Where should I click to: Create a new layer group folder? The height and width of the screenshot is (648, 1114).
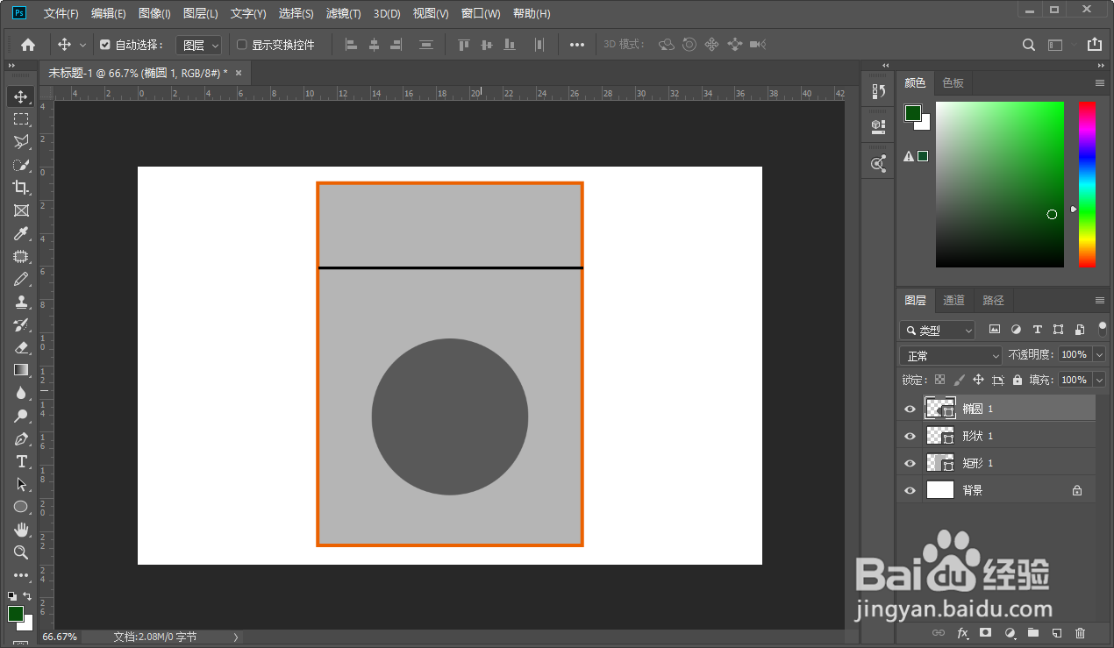tap(1033, 632)
